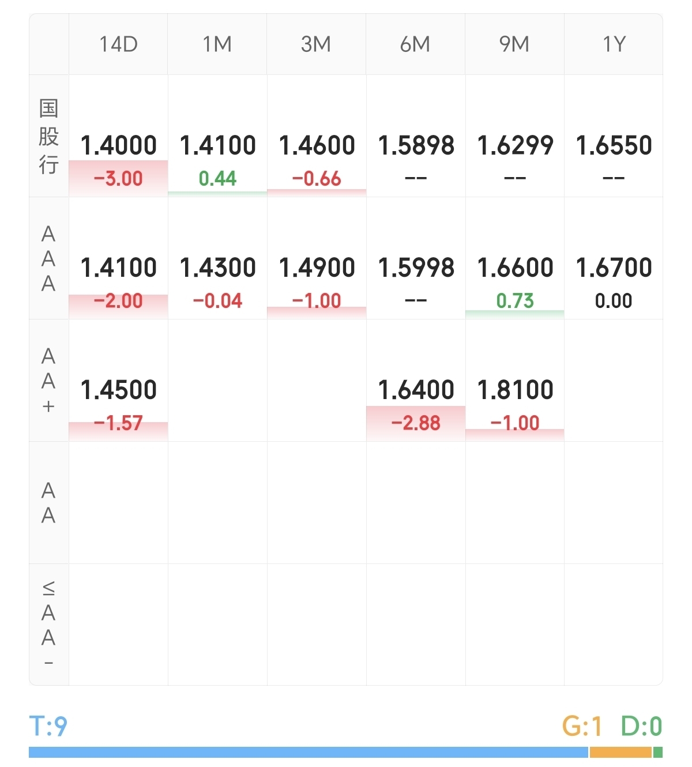
Task: Tap the 9M column header
Action: tap(514, 44)
